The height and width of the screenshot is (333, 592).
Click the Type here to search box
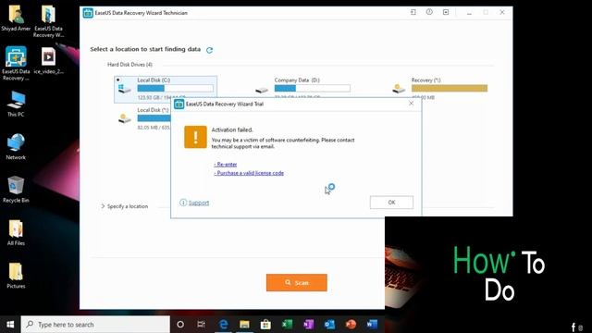tap(95, 325)
